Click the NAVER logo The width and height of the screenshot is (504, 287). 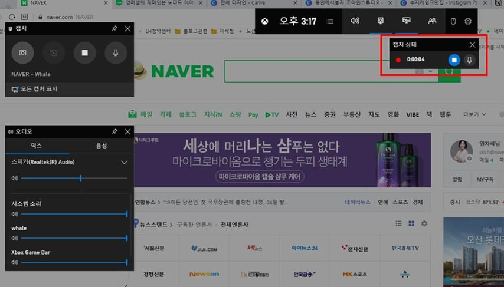182,71
